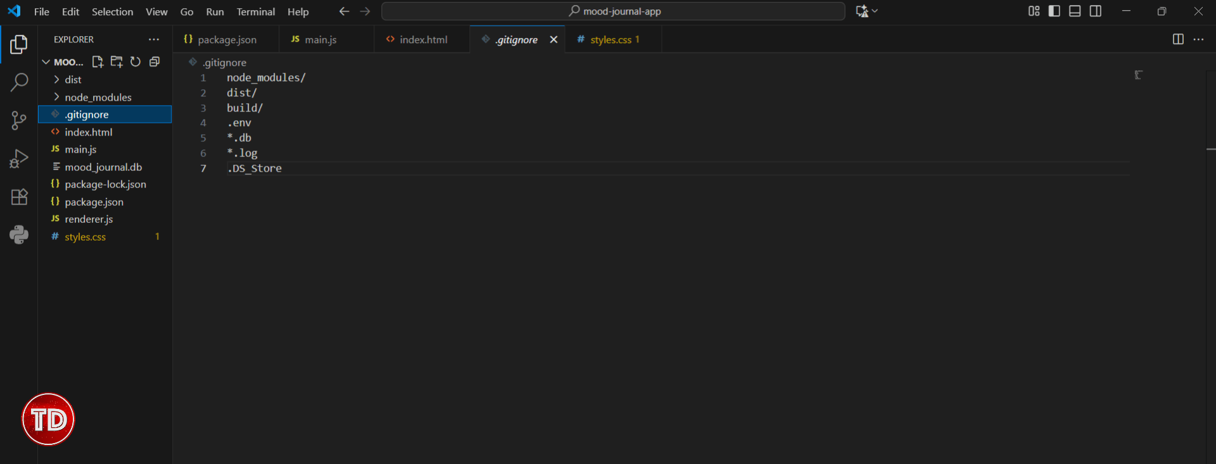The width and height of the screenshot is (1216, 464).
Task: Click the New Folder icon in Explorer
Action: click(x=117, y=62)
